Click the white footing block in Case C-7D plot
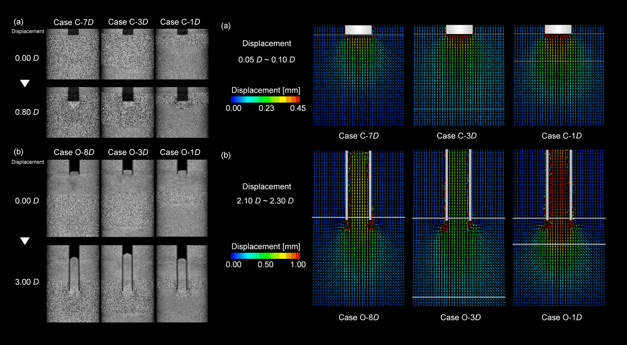Viewport: 627px width, 345px height. point(358,30)
